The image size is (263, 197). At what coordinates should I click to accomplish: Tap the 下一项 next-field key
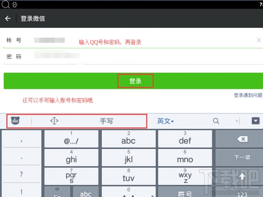click(x=239, y=158)
